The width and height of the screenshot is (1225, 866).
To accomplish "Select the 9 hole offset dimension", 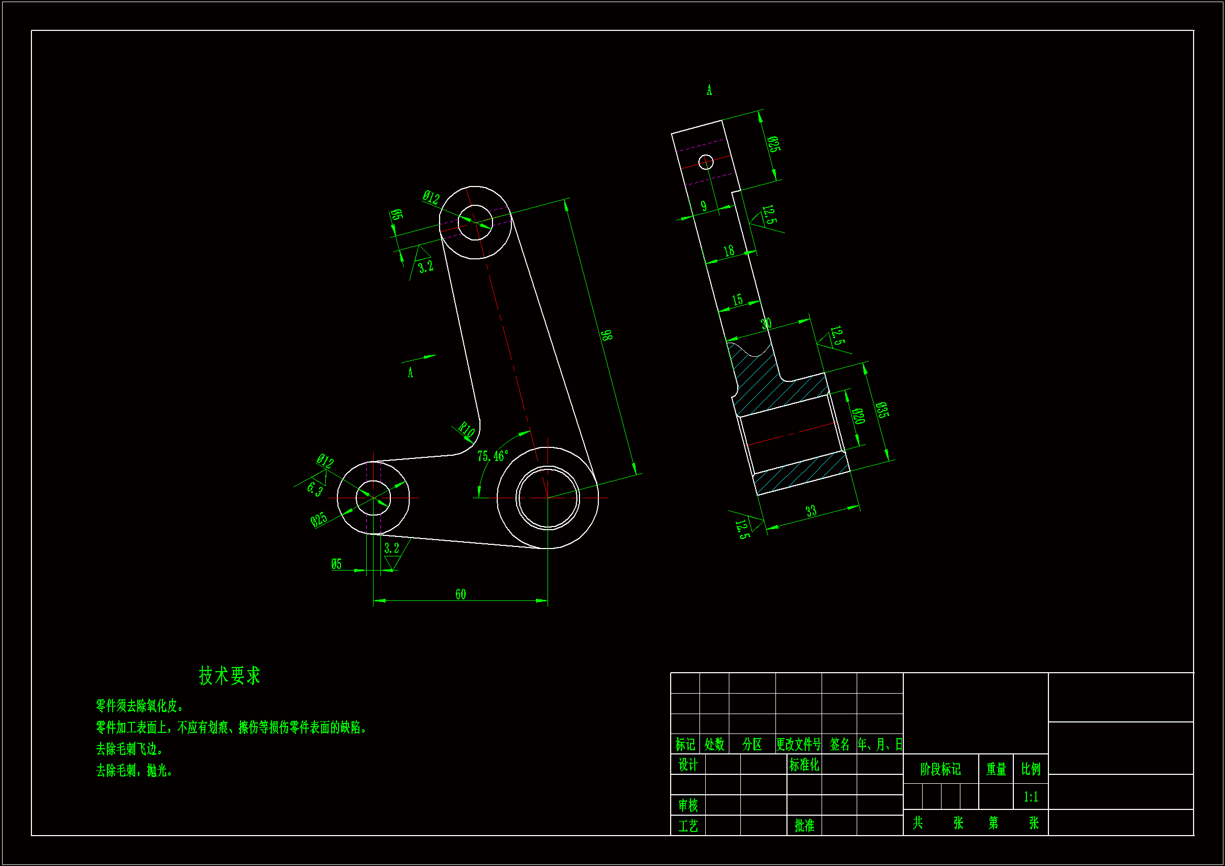I will point(704,206).
